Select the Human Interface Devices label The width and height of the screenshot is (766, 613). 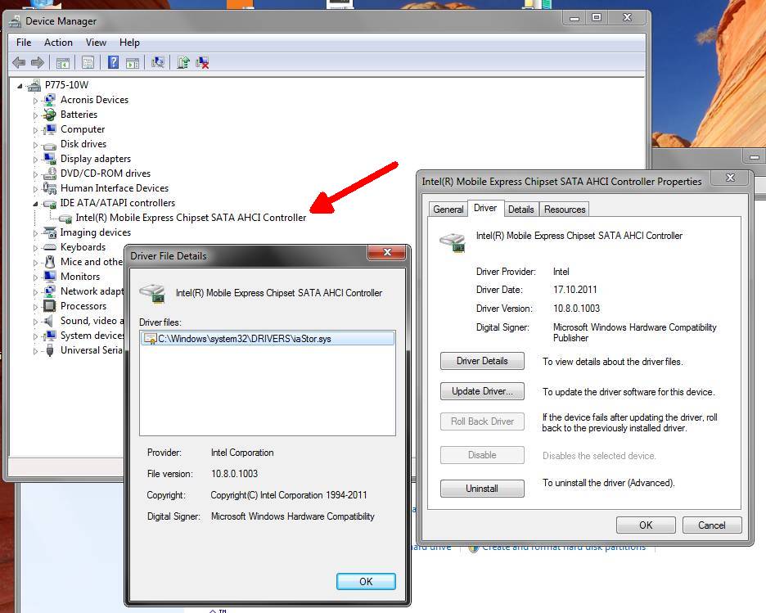pos(115,188)
